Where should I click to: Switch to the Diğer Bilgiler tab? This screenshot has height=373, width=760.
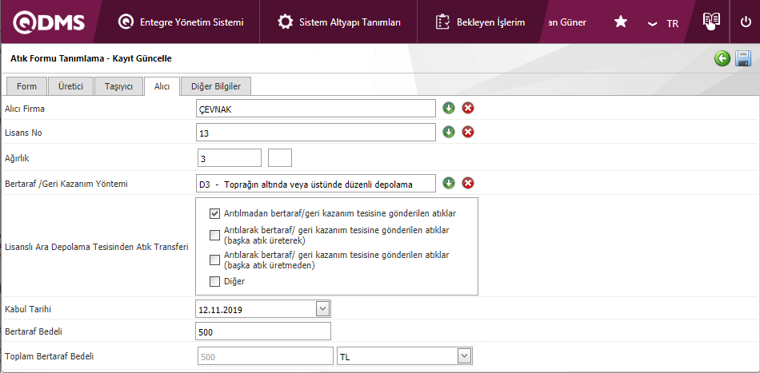coord(216,86)
